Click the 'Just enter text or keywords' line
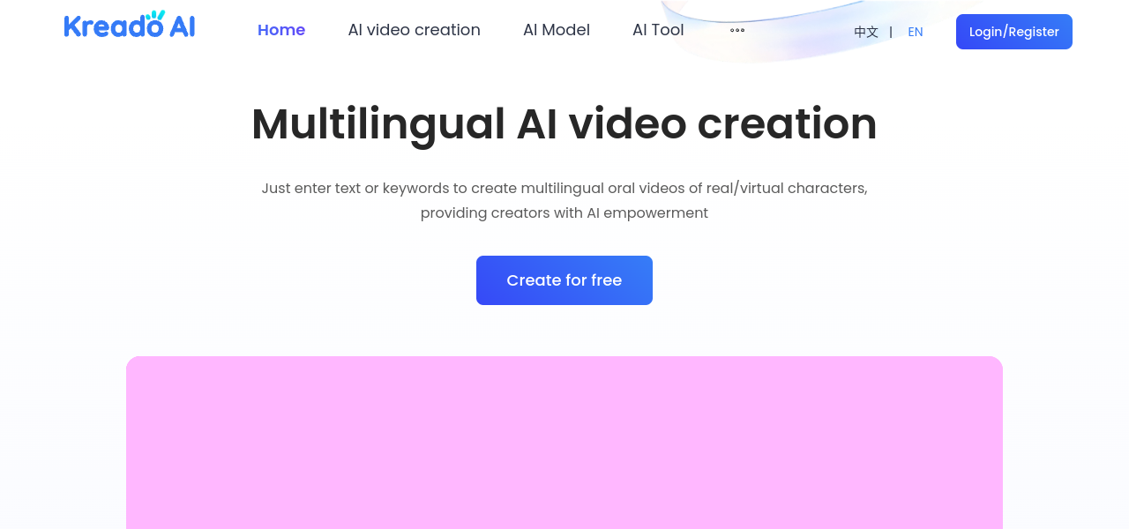This screenshot has height=529, width=1129. 564,188
